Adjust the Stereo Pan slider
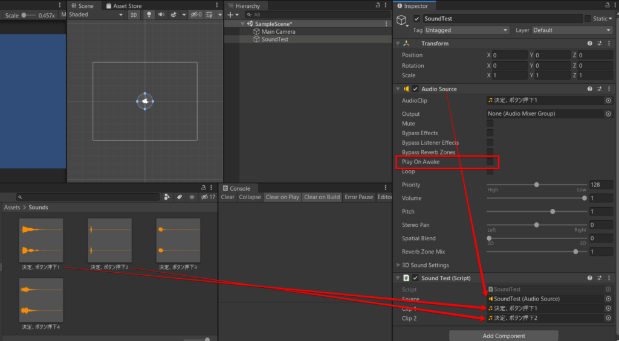Viewport: 619px width, 341px height. pos(537,225)
